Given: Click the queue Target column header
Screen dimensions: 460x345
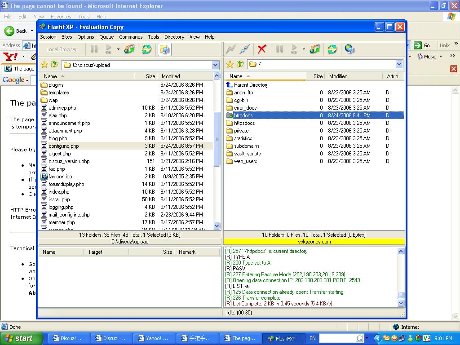Looking at the screenshot, I should 106,252.
